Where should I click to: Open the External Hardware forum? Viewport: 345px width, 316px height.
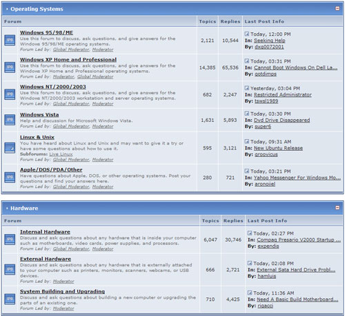pos(46,259)
